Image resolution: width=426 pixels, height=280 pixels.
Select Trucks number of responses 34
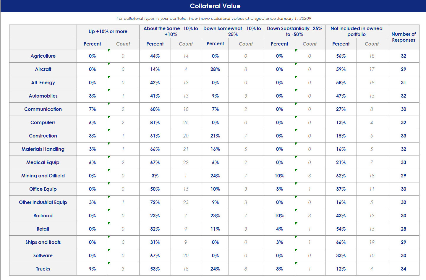[404, 269]
